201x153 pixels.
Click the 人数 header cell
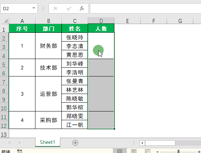click(x=101, y=28)
